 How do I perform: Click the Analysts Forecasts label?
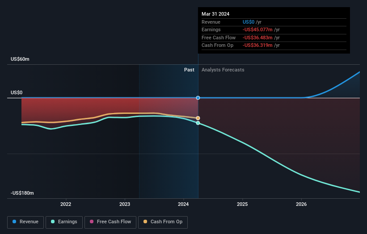tap(223, 70)
